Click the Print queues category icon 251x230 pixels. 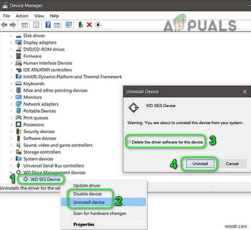[18, 118]
